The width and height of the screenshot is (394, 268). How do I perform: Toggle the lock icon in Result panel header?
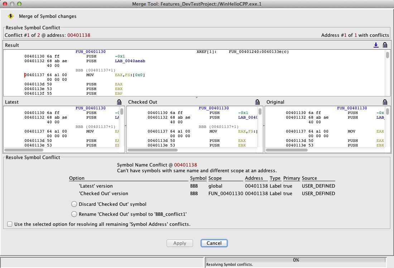coord(385,45)
